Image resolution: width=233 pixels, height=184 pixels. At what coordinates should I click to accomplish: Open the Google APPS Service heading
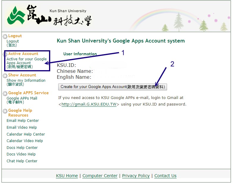pos(29,93)
